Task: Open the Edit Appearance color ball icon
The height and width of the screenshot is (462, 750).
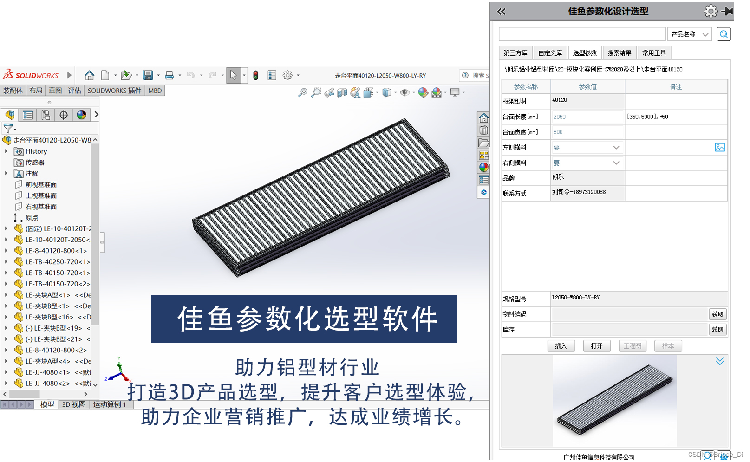Action: 423,92
